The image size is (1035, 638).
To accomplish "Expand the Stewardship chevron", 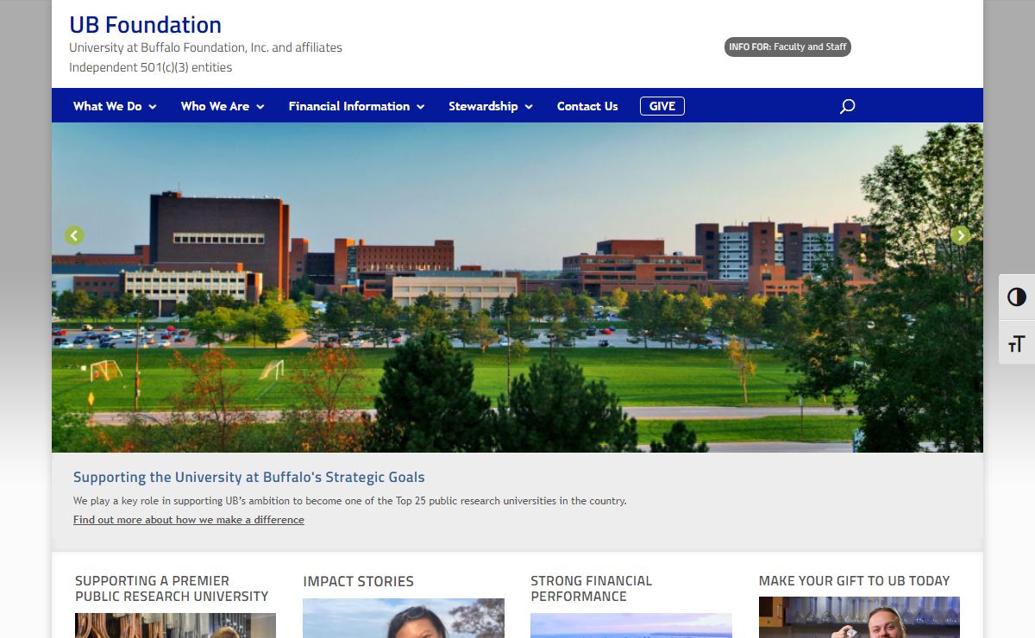I will pos(529,107).
